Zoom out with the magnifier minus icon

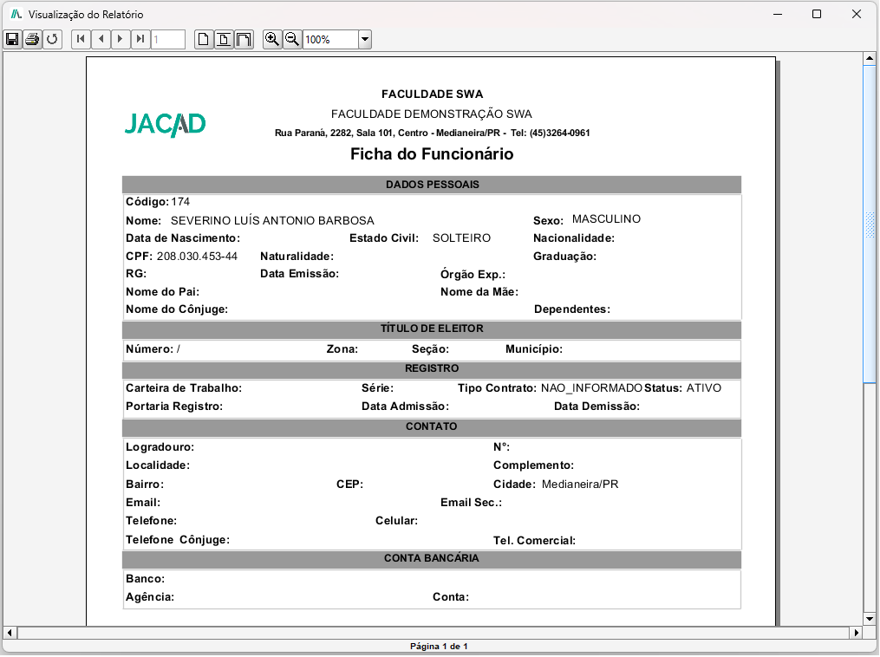[292, 39]
